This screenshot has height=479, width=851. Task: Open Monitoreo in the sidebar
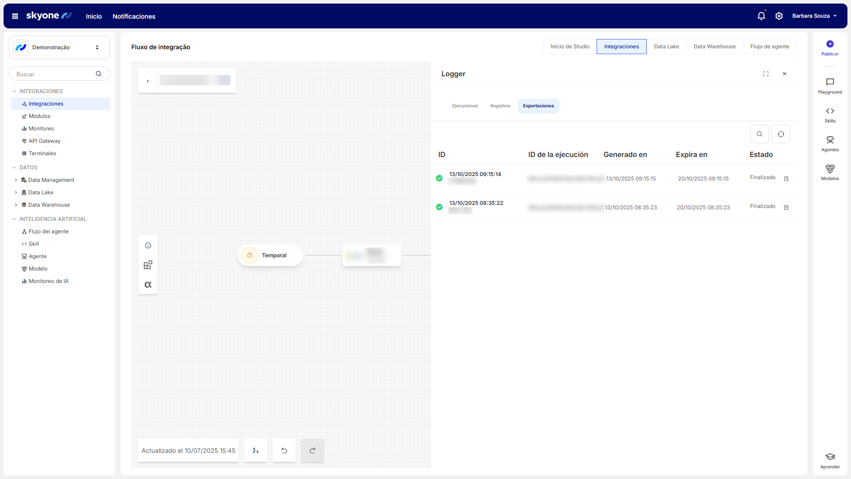click(x=41, y=129)
